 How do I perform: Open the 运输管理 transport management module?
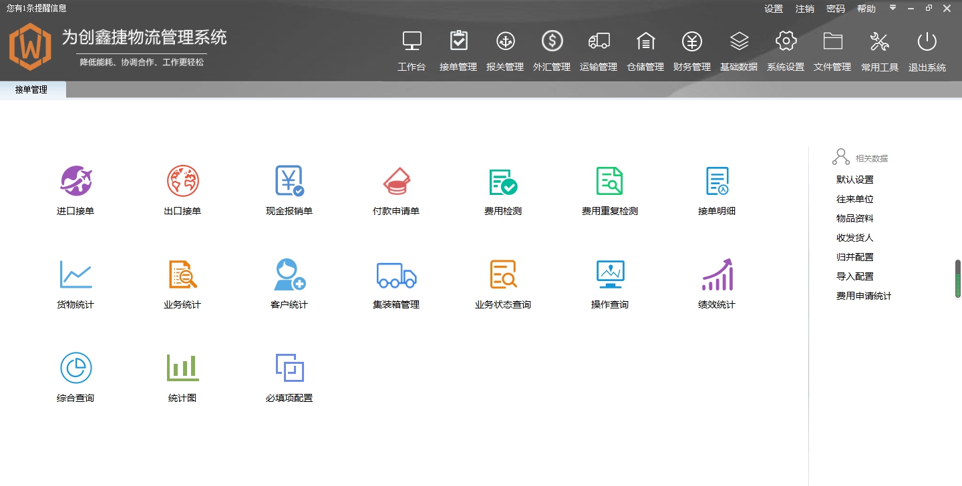(x=599, y=49)
